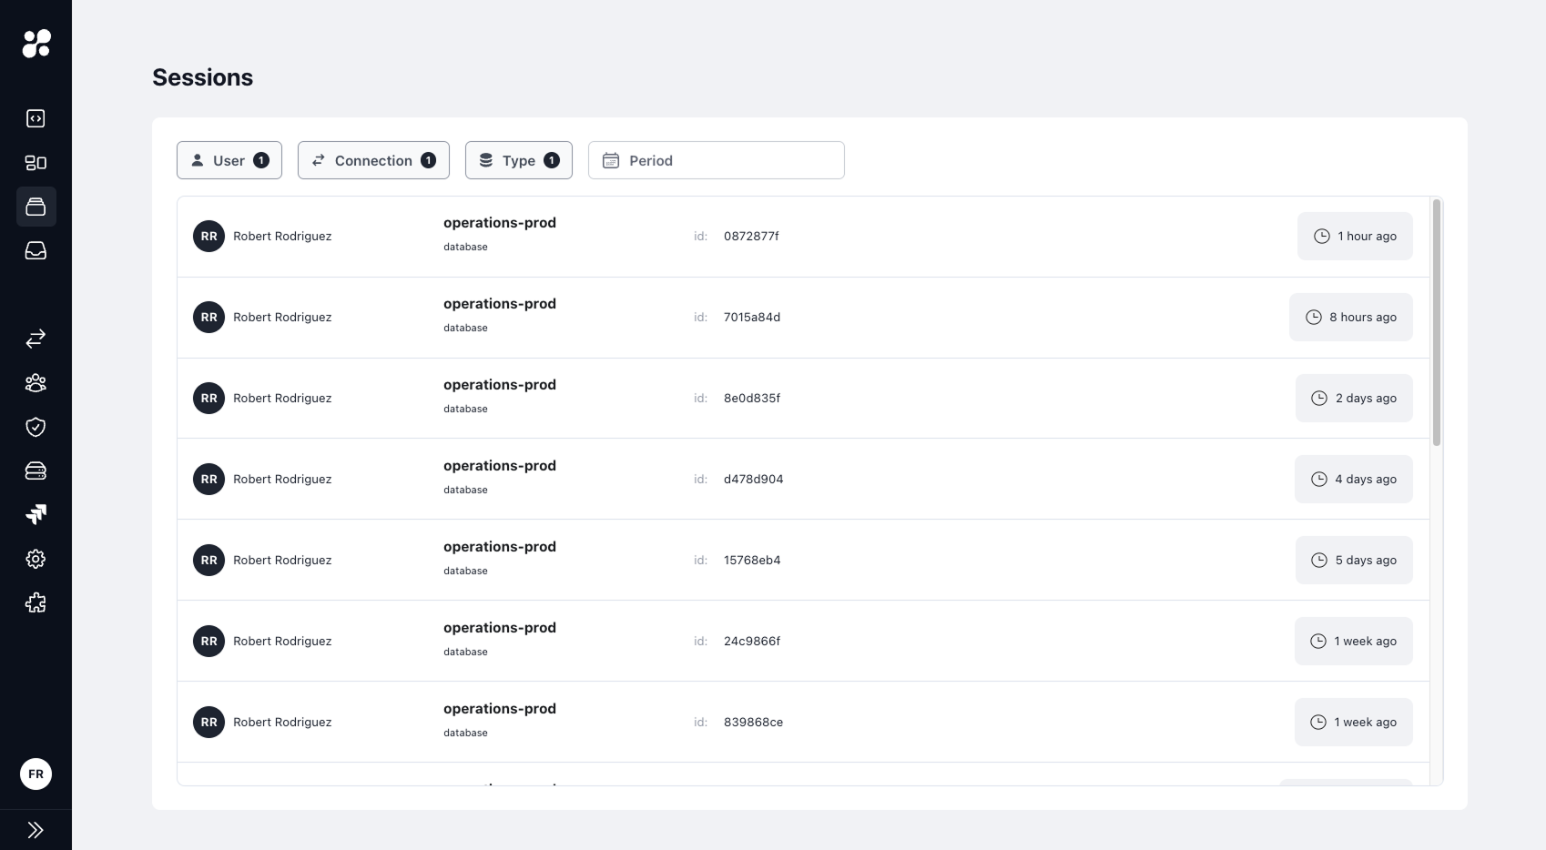1546x850 pixels.
Task: Click the '5 days ago' time badge
Action: click(x=1354, y=561)
